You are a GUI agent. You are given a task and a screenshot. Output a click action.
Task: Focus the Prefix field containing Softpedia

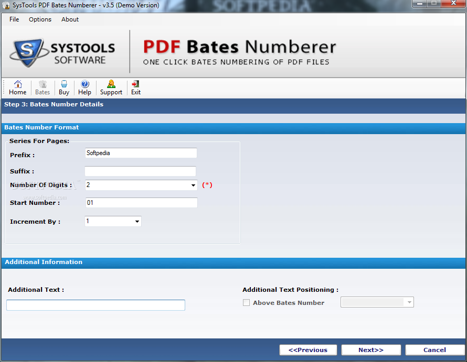pyautogui.click(x=141, y=153)
